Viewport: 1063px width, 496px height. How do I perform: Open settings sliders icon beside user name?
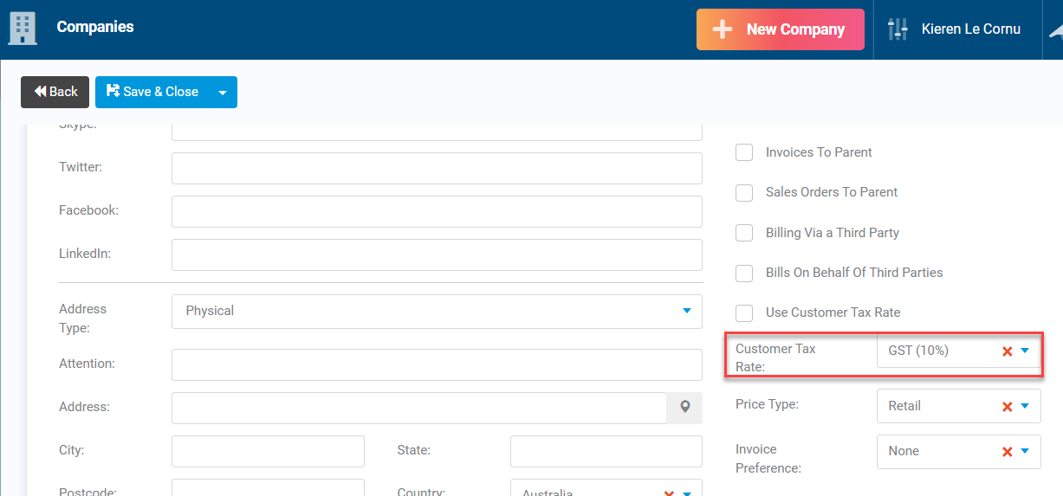pos(898,29)
